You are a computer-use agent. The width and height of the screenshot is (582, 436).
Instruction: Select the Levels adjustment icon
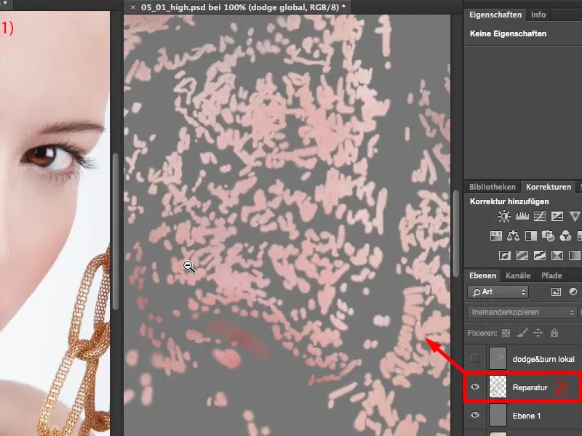(522, 216)
